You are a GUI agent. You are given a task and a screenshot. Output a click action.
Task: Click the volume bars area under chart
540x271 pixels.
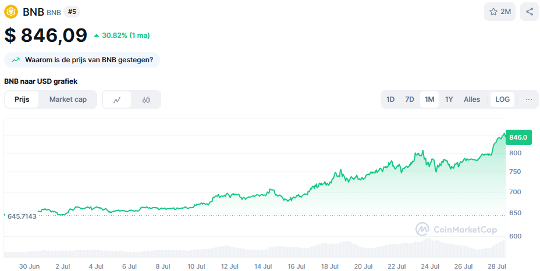click(x=255, y=249)
